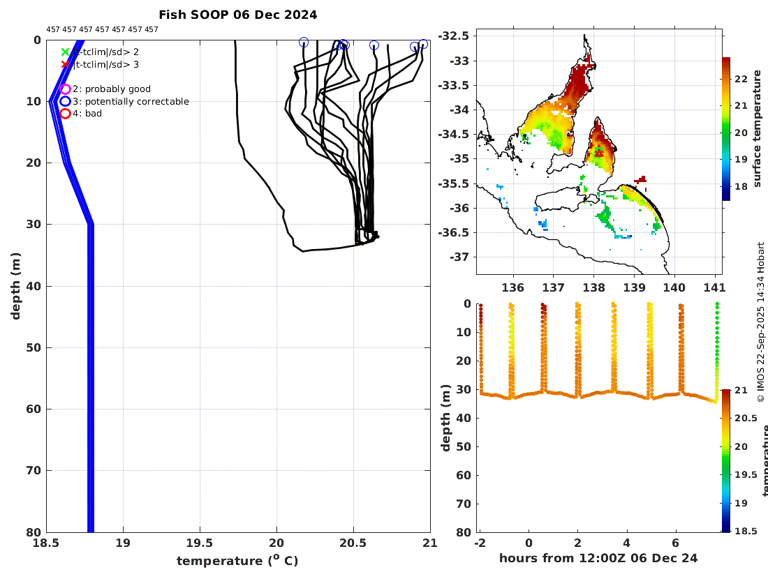Click the 'surface temperature' colorbar label
Image resolution: width=768 pixels, height=572 pixels.
758,128
